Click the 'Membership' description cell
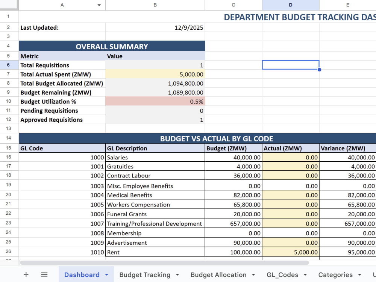This screenshot has height=282, width=376. 155,233
